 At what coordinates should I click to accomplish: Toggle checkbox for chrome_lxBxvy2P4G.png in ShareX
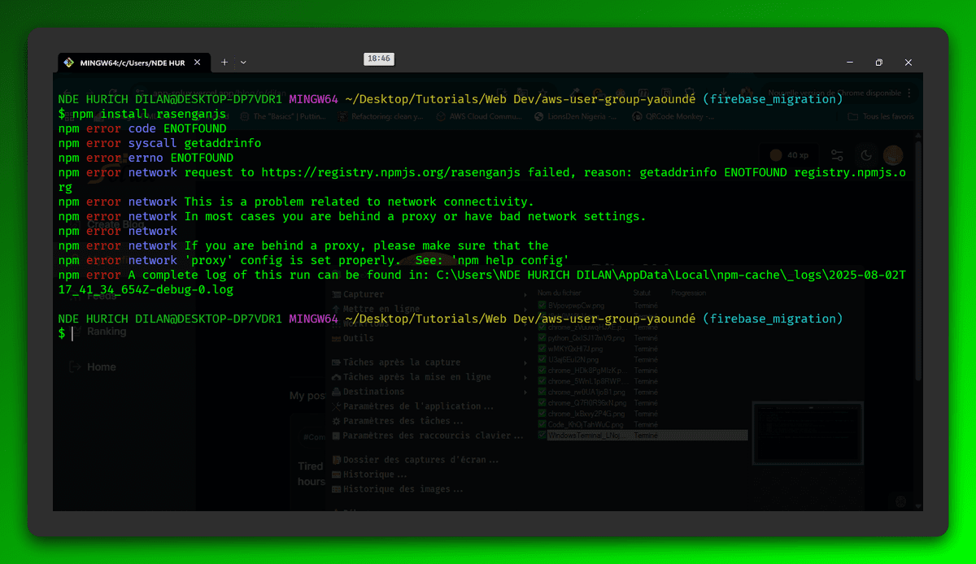(x=542, y=414)
